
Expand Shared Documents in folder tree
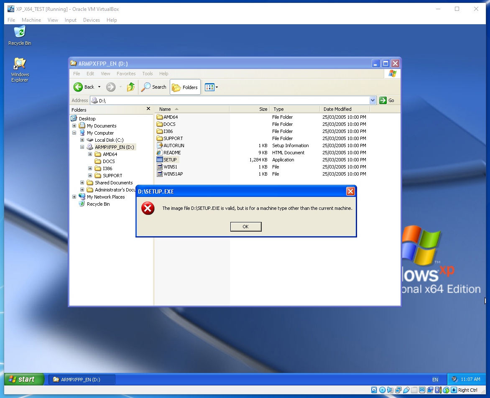click(x=82, y=183)
